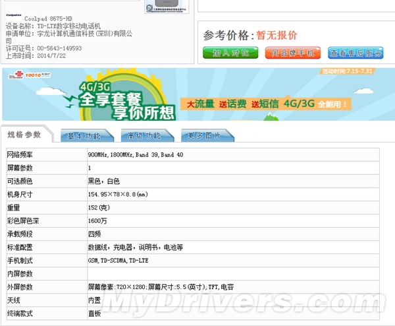Click the 内屏参数 row label

tap(20, 274)
